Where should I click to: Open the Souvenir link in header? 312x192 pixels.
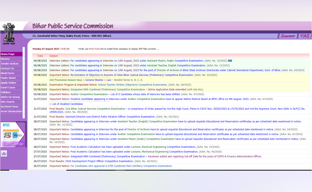[288, 36]
